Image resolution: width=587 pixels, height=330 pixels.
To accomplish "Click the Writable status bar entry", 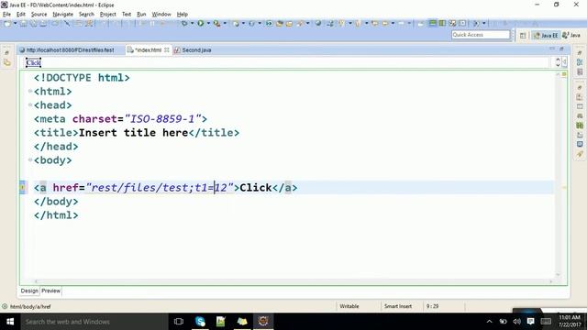I will (349, 306).
